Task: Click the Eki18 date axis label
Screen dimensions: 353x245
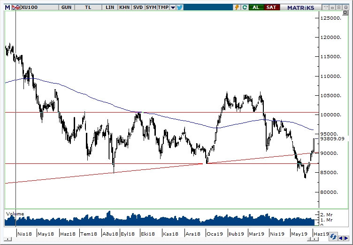Action: tap(148, 234)
